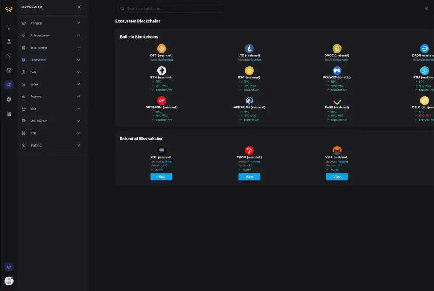Viewport: 434px width, 291px height.
Task: Expand the Futures chevron
Action: pos(78,96)
